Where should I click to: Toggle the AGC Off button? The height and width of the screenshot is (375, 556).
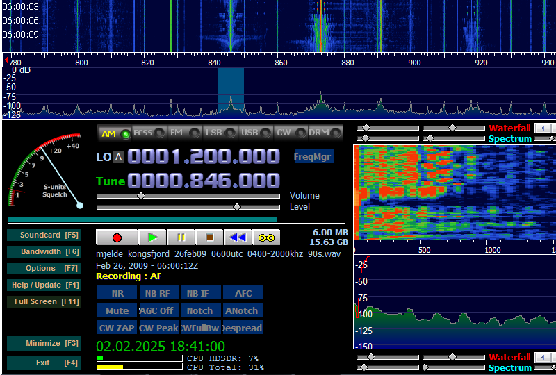pyautogui.click(x=159, y=310)
